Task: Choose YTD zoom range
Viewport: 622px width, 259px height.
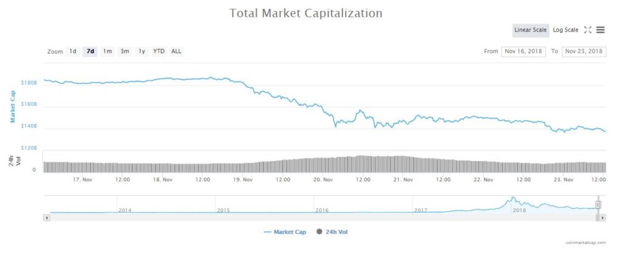Action: click(159, 51)
